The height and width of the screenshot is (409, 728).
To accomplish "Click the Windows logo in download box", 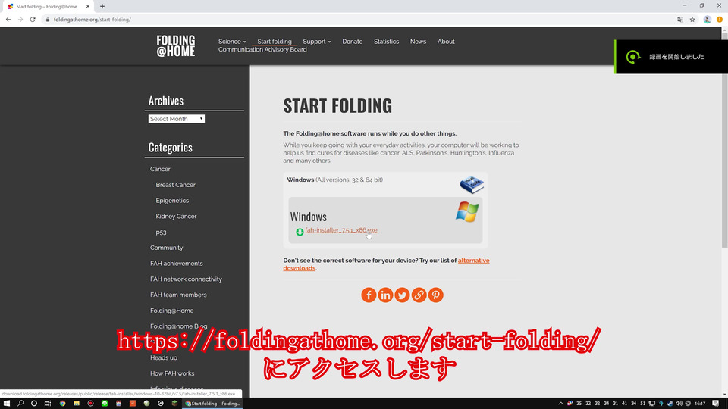I will (x=467, y=212).
